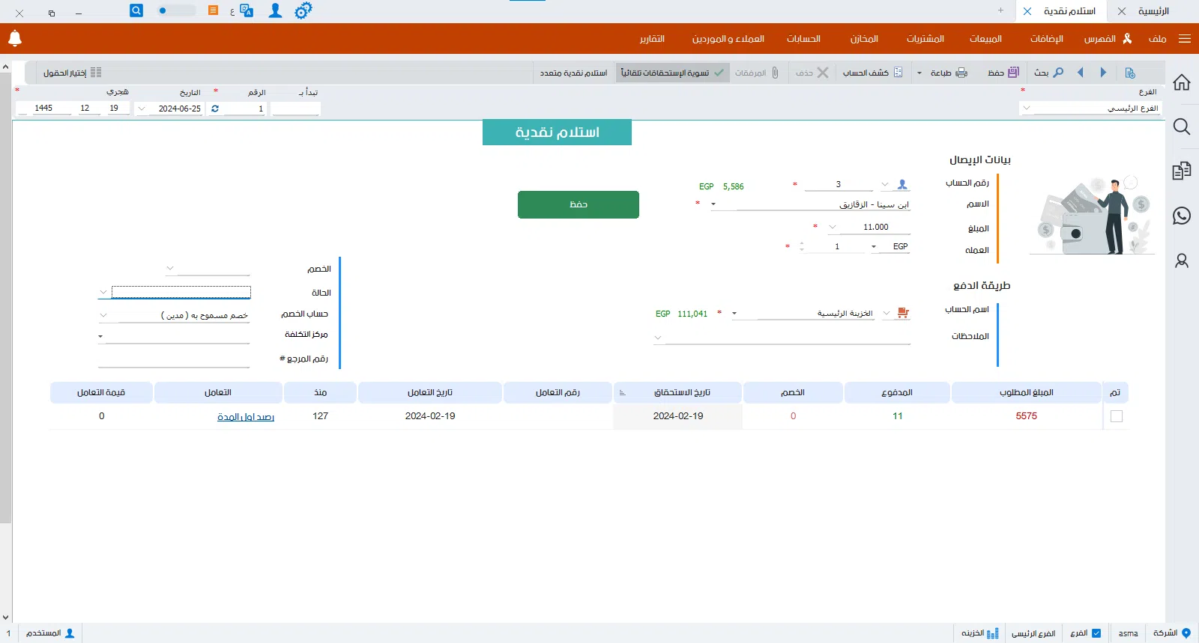The height and width of the screenshot is (643, 1199).
Task: Click the print (طباعة) toolbar icon
Action: (x=949, y=73)
